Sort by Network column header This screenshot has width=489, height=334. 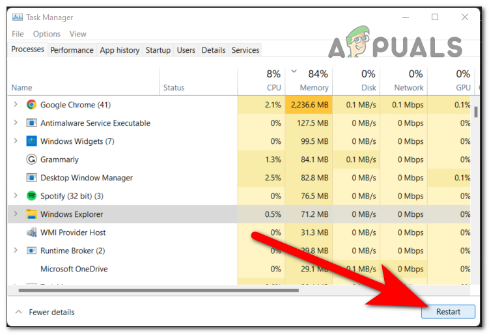pos(404,81)
